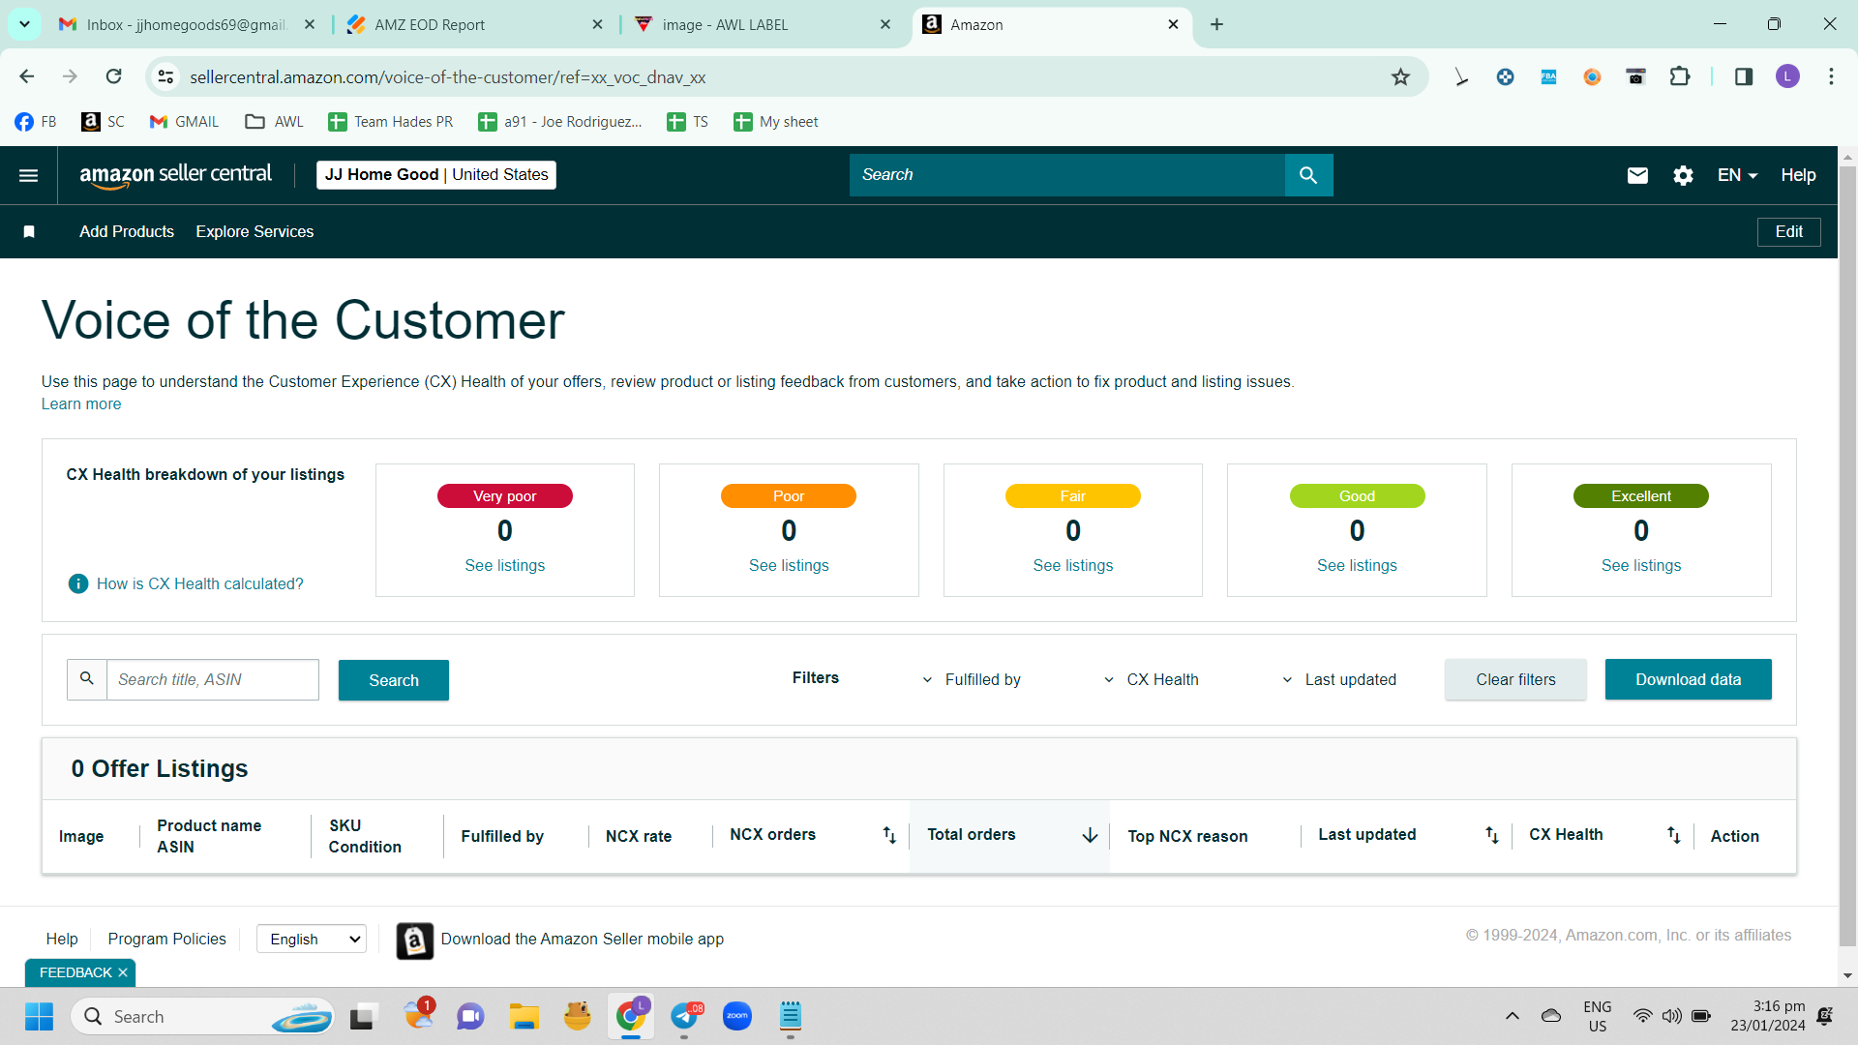Open the JJ Home Good United States account switcher
This screenshot has height=1045, width=1858.
point(436,175)
